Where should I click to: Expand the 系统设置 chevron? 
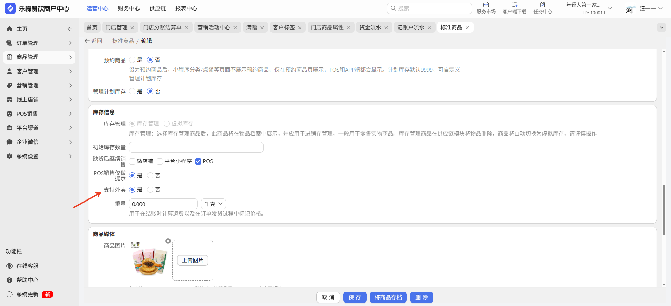click(71, 156)
